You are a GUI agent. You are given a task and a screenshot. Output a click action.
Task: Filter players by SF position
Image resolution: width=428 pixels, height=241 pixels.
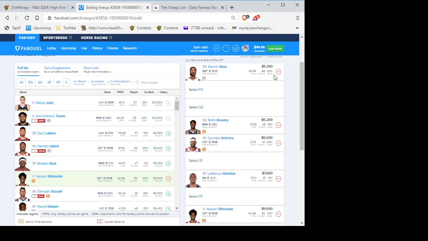49,82
